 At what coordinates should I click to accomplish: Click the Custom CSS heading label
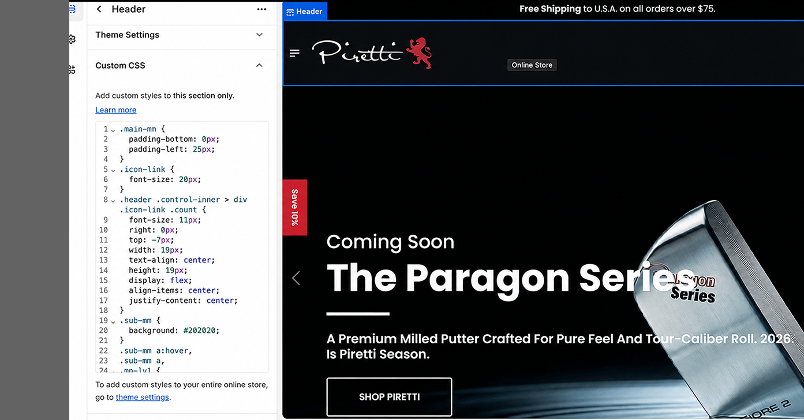pyautogui.click(x=120, y=65)
